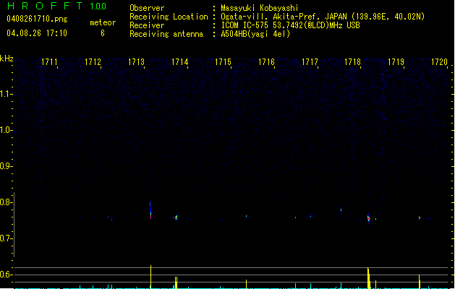Click the 1711 time axis marker
Viewport: 455px width, 289px height.
click(x=49, y=62)
